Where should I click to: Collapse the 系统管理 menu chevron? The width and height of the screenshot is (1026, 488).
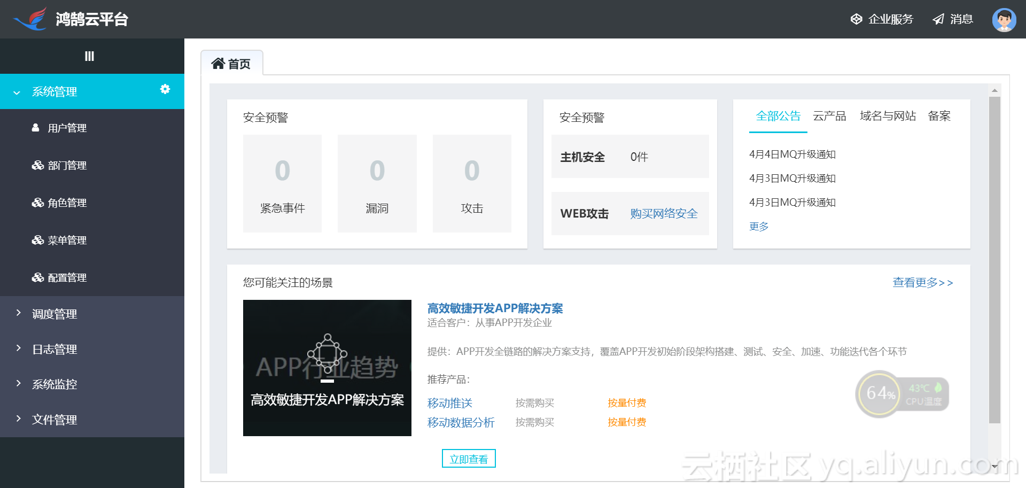pos(17,92)
